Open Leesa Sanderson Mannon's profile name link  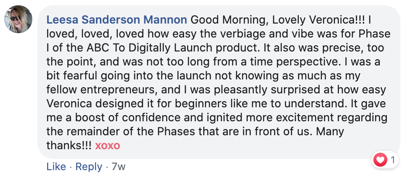(116, 20)
